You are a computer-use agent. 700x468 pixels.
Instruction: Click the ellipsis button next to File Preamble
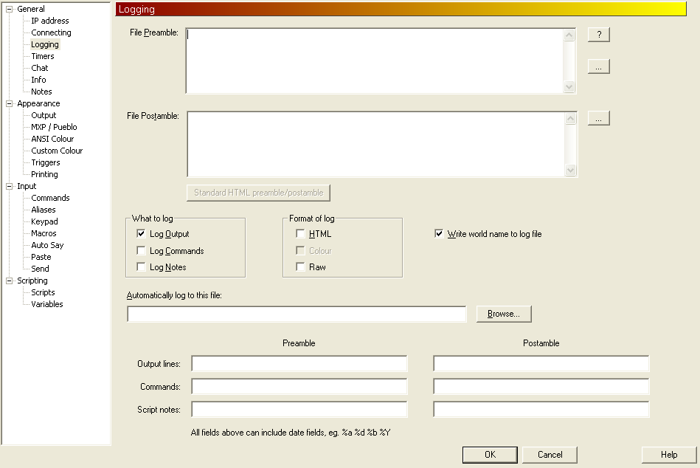[598, 66]
